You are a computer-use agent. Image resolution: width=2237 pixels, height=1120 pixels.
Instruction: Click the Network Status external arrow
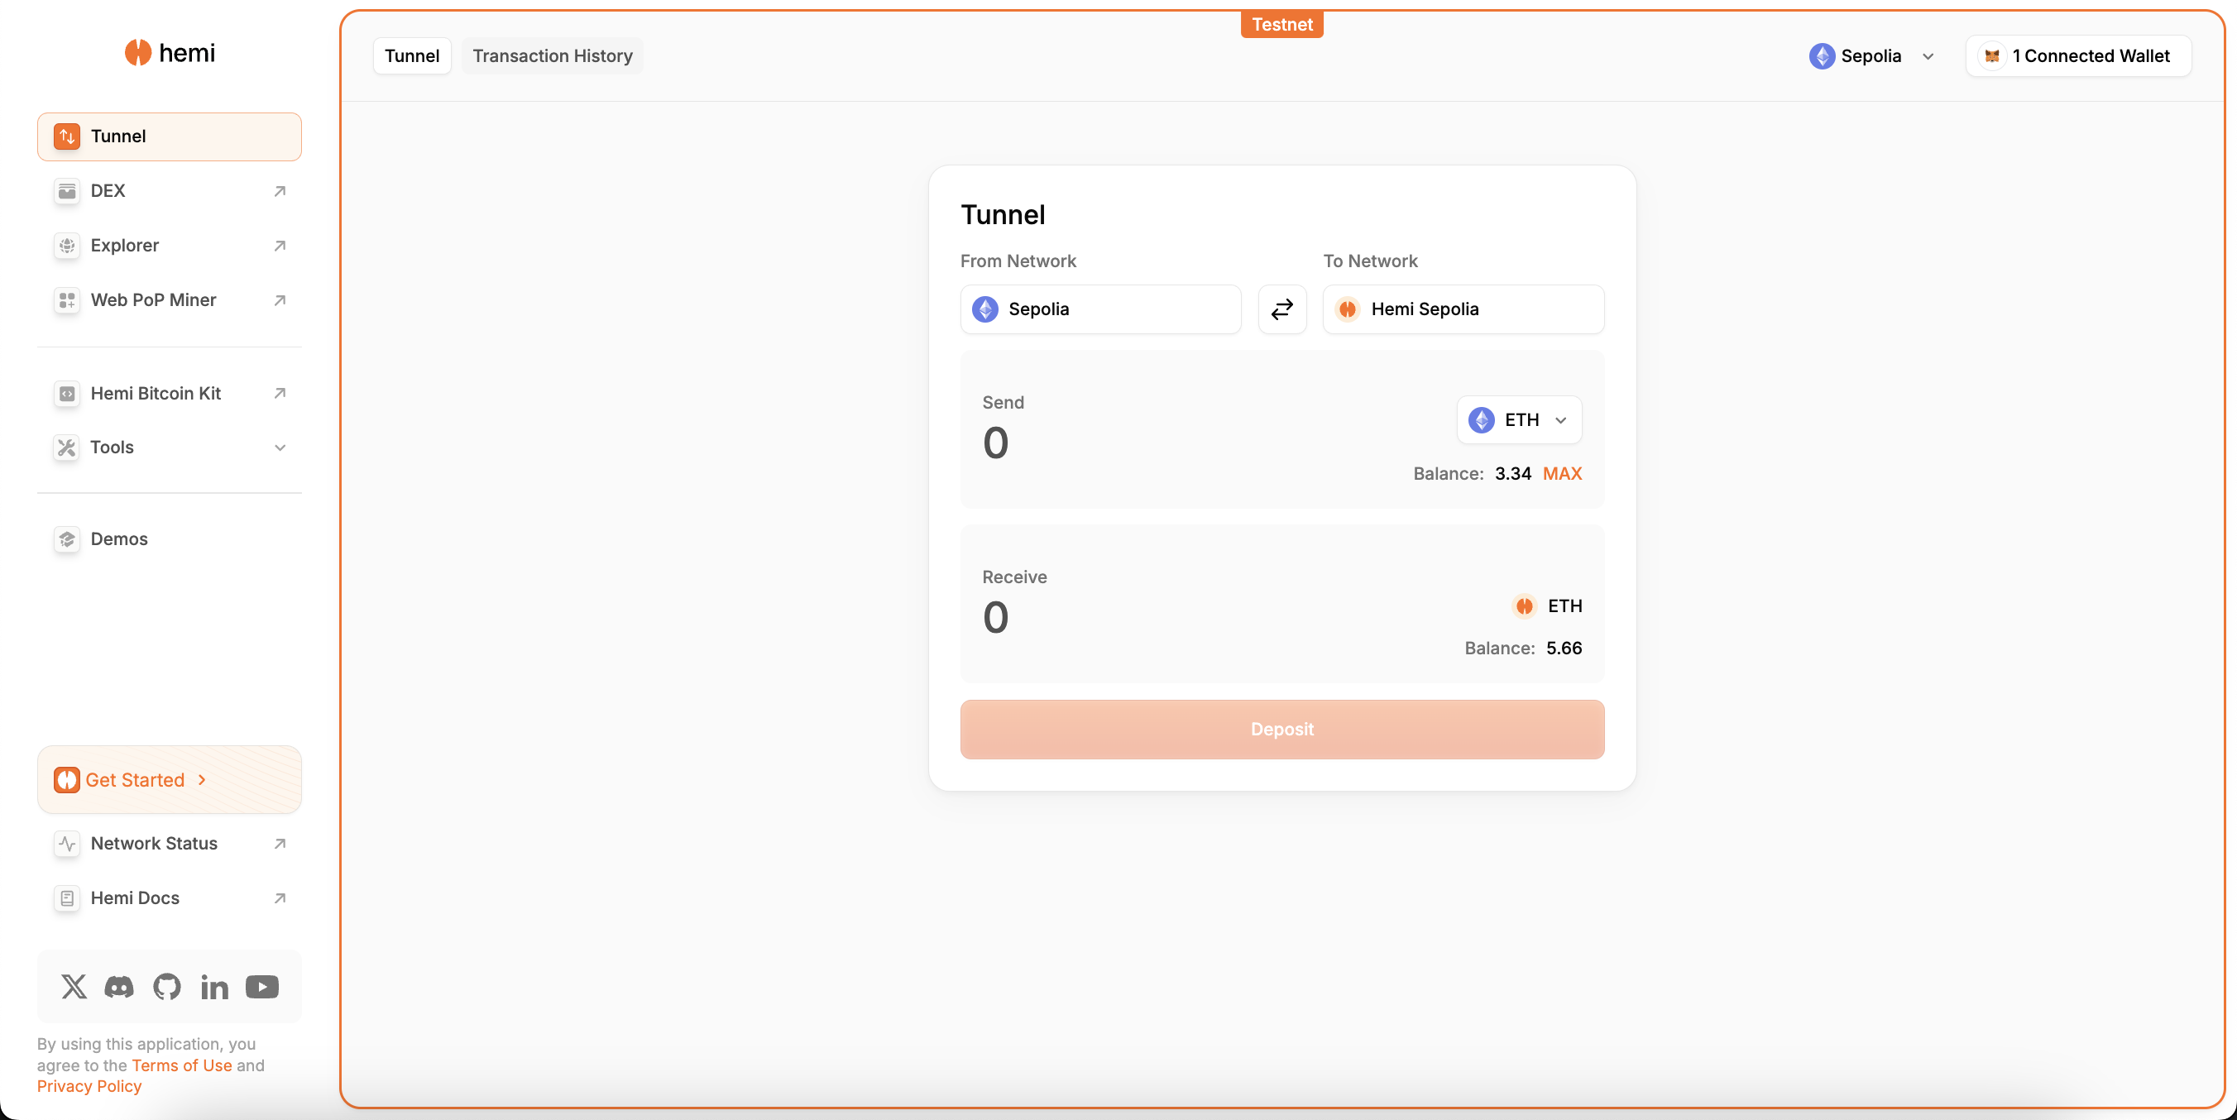point(280,844)
